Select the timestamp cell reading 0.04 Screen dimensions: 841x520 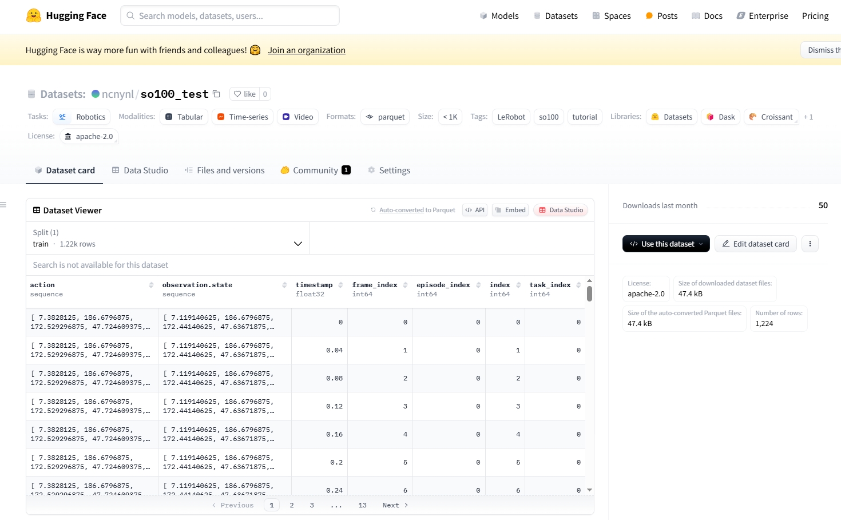[x=320, y=350]
